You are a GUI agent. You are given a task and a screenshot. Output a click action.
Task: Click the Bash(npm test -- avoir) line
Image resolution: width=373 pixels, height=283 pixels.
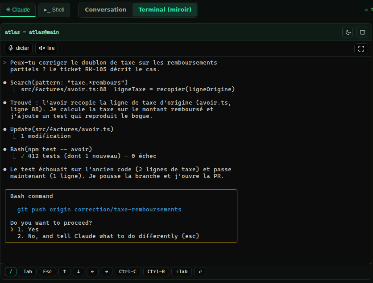coord(51,149)
